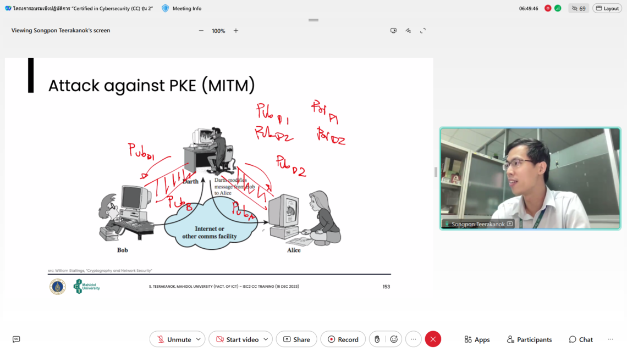Open the emoji reactions icon

click(x=394, y=339)
